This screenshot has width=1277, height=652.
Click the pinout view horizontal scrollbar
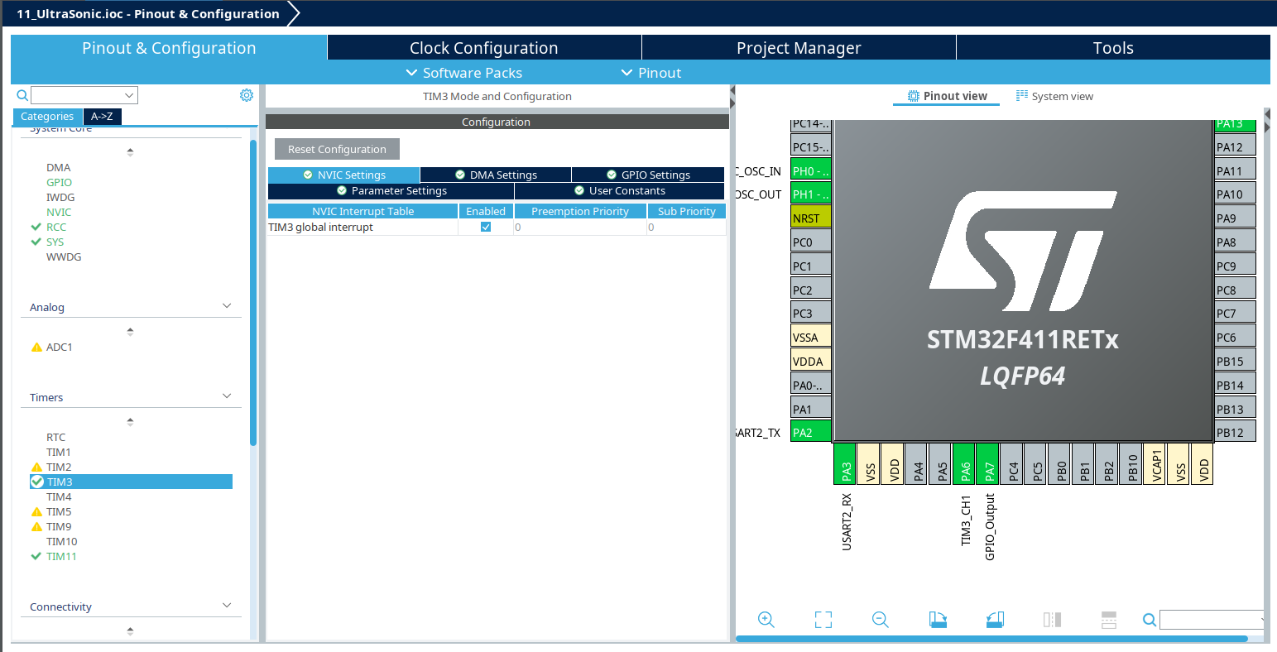(x=991, y=639)
